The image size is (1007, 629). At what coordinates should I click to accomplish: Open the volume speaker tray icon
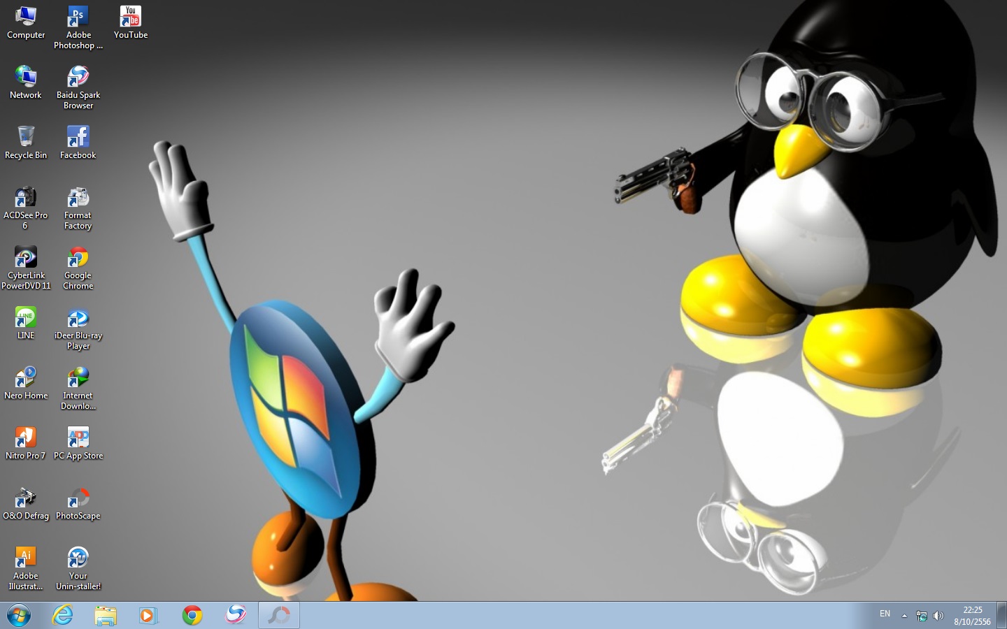938,616
